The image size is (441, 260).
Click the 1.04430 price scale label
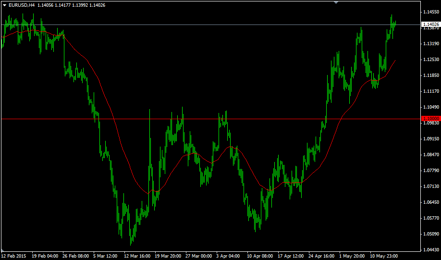pyautogui.click(x=431, y=250)
